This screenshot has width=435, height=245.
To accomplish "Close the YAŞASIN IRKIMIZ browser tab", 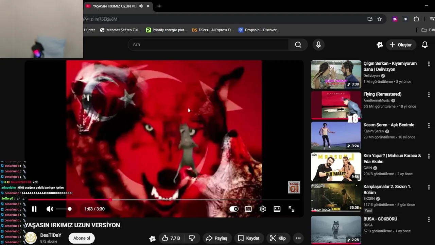I will (x=148, y=6).
